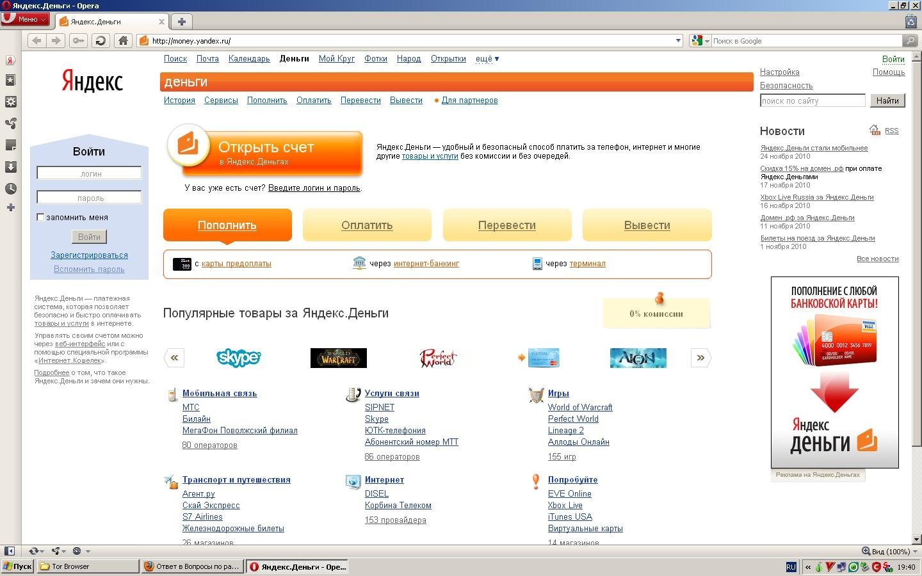
Task: Close the Яндекс.Деньги tab
Action: point(161,22)
